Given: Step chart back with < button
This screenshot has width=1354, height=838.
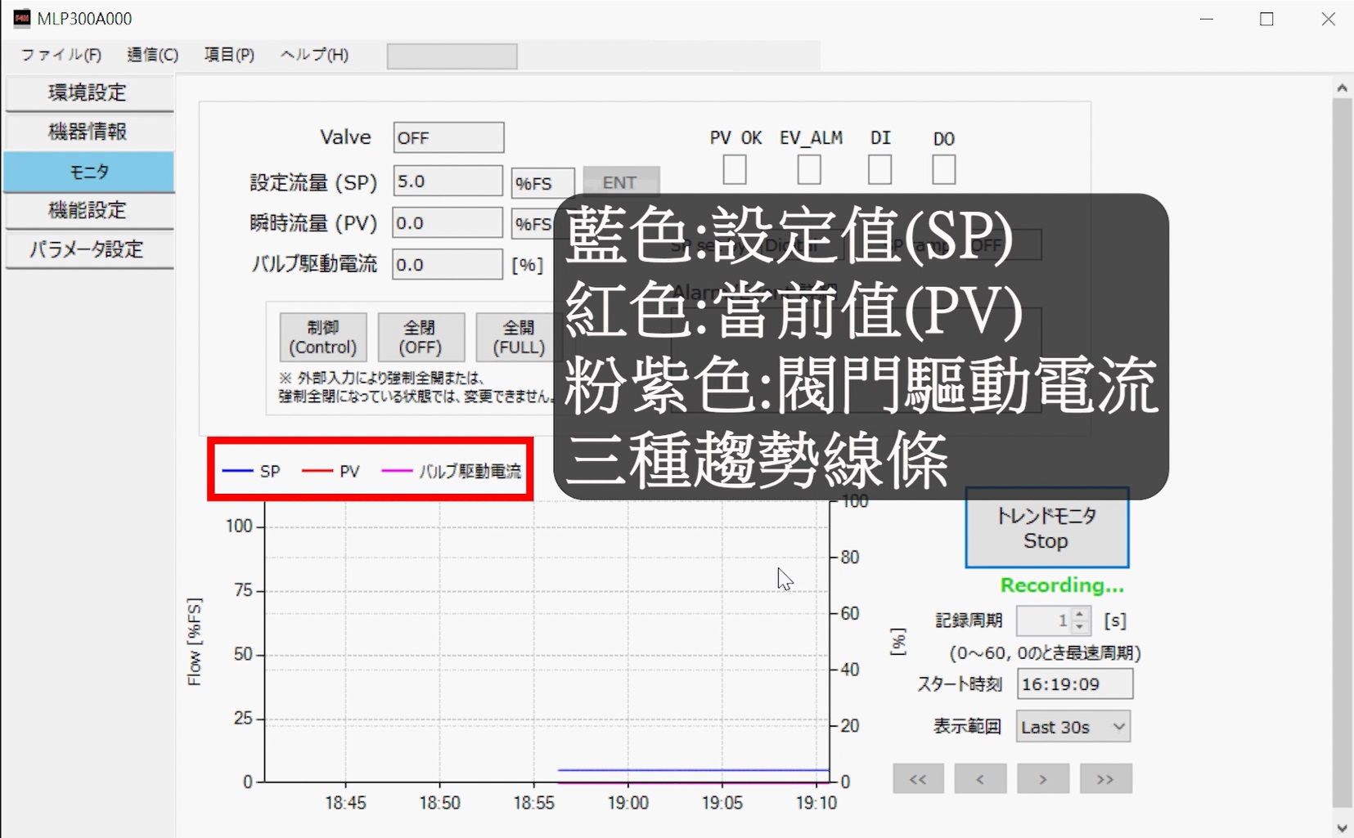Looking at the screenshot, I should (x=980, y=779).
